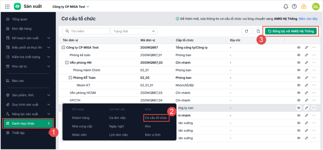Click the green Sản xuất app logo

pyautogui.click(x=18, y=7)
